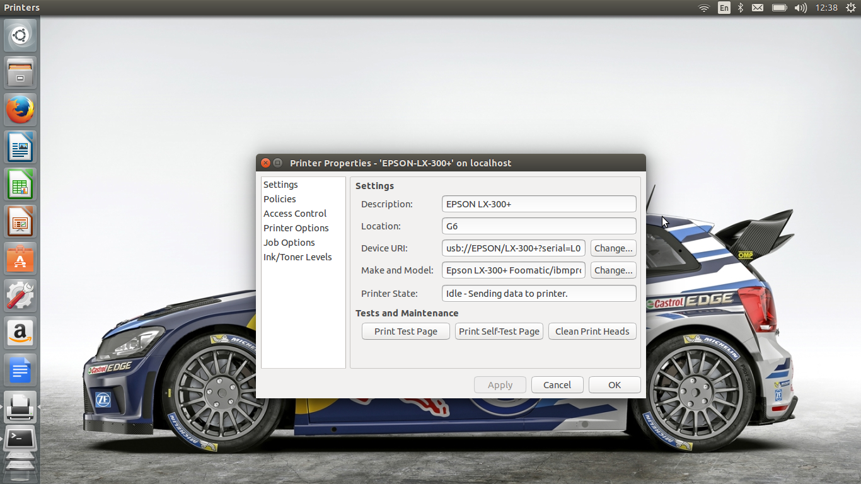The image size is (861, 484).
Task: Click the Tests and Maintenance heading
Action: point(407,313)
